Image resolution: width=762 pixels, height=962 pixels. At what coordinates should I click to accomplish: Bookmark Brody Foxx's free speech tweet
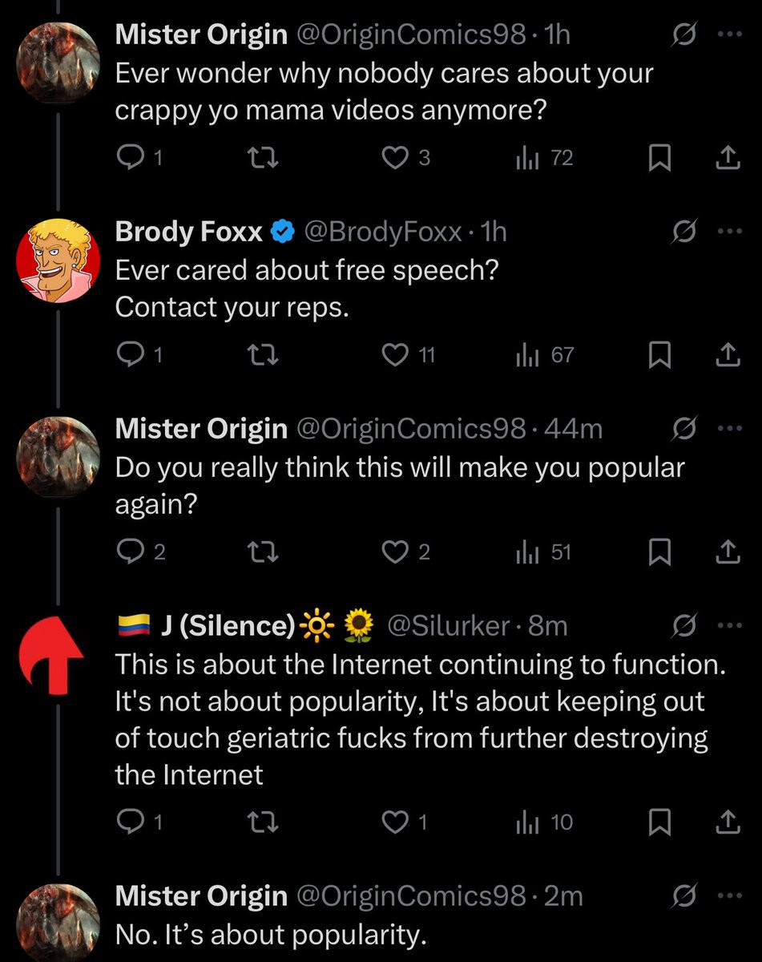pyautogui.click(x=659, y=355)
